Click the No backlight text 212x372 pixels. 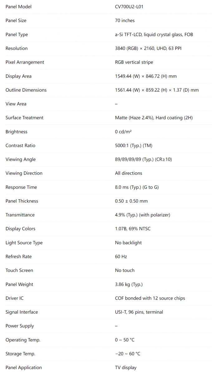(x=128, y=243)
